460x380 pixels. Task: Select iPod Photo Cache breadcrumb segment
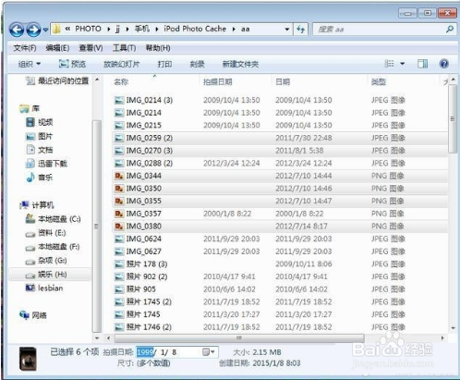click(195, 29)
